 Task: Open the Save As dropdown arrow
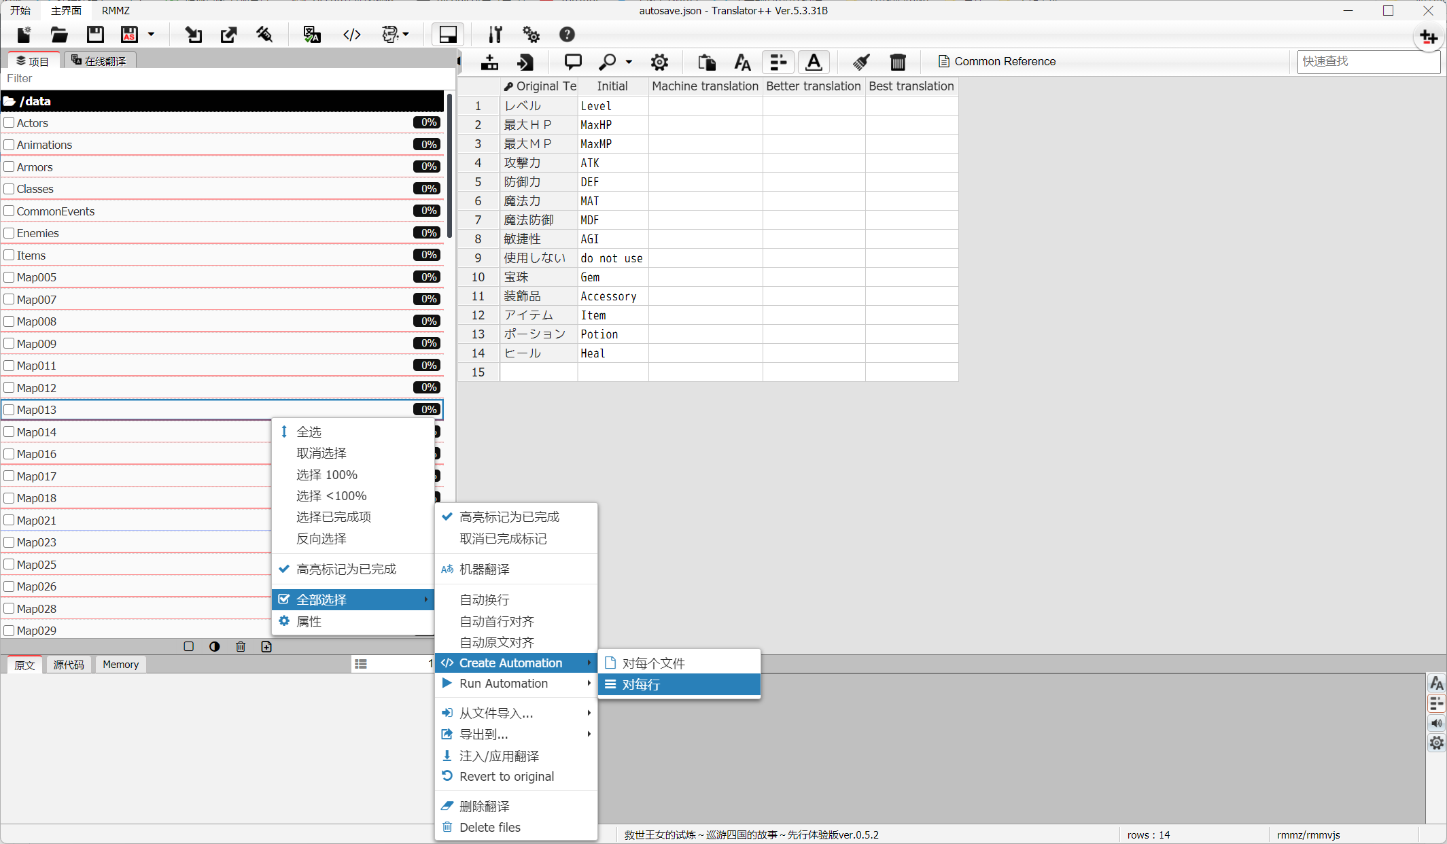[151, 35]
